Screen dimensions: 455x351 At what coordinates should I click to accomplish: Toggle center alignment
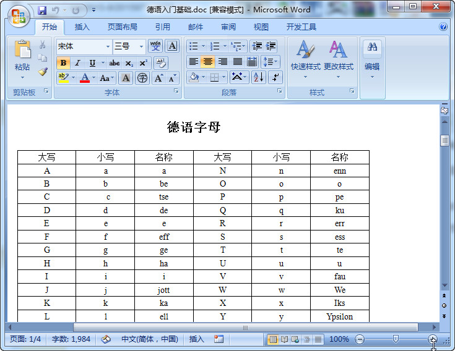tap(208, 62)
